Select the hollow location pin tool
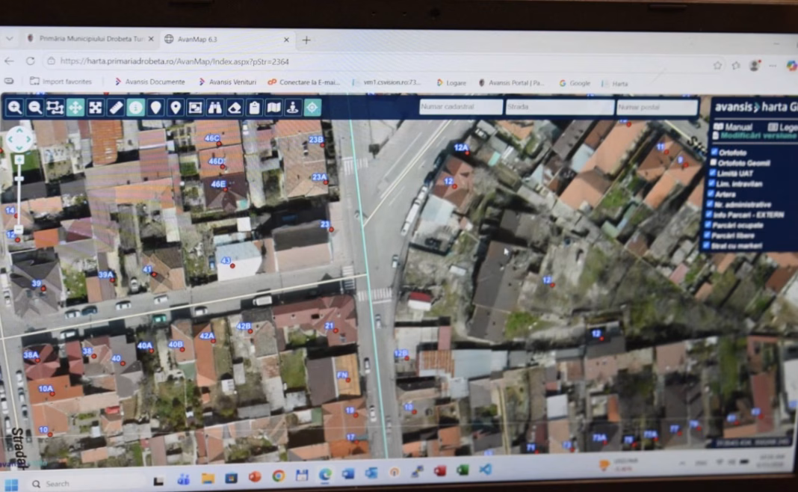The width and height of the screenshot is (798, 492). [x=176, y=108]
